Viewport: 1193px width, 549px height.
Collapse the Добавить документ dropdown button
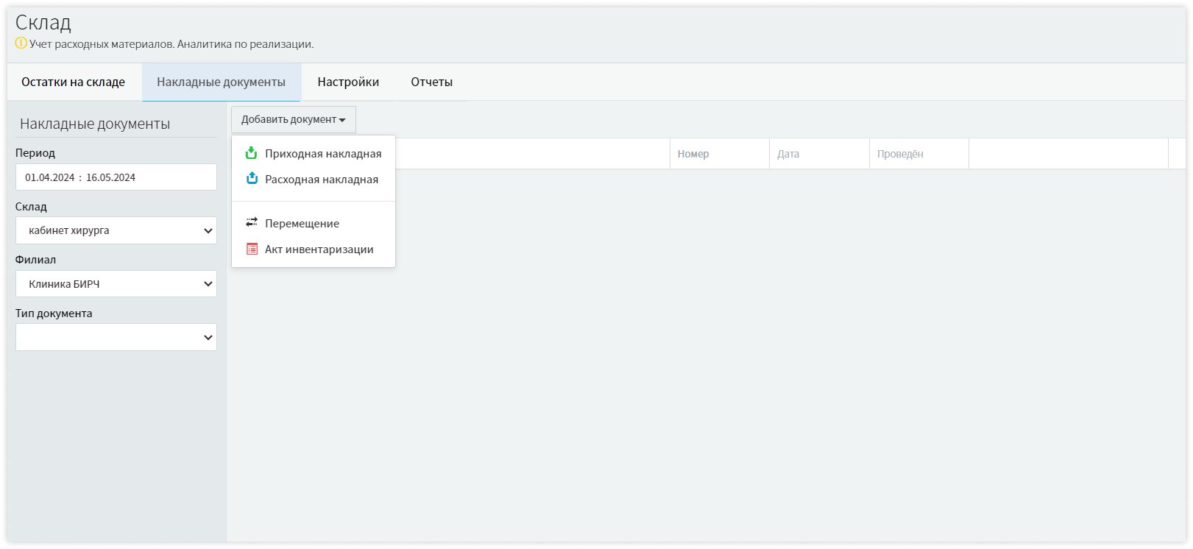click(x=293, y=119)
